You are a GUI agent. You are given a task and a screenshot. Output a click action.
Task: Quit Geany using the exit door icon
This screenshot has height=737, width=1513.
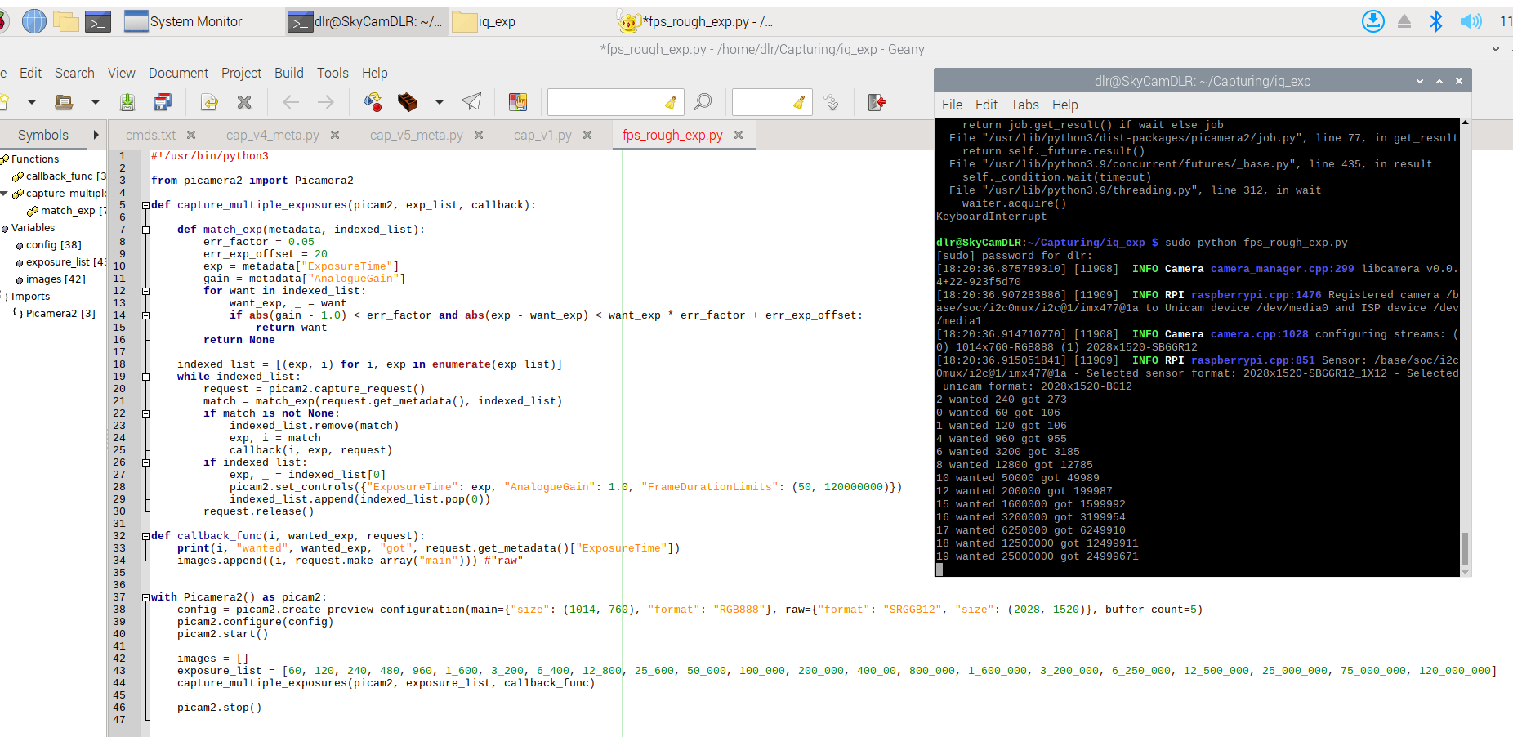point(876,102)
